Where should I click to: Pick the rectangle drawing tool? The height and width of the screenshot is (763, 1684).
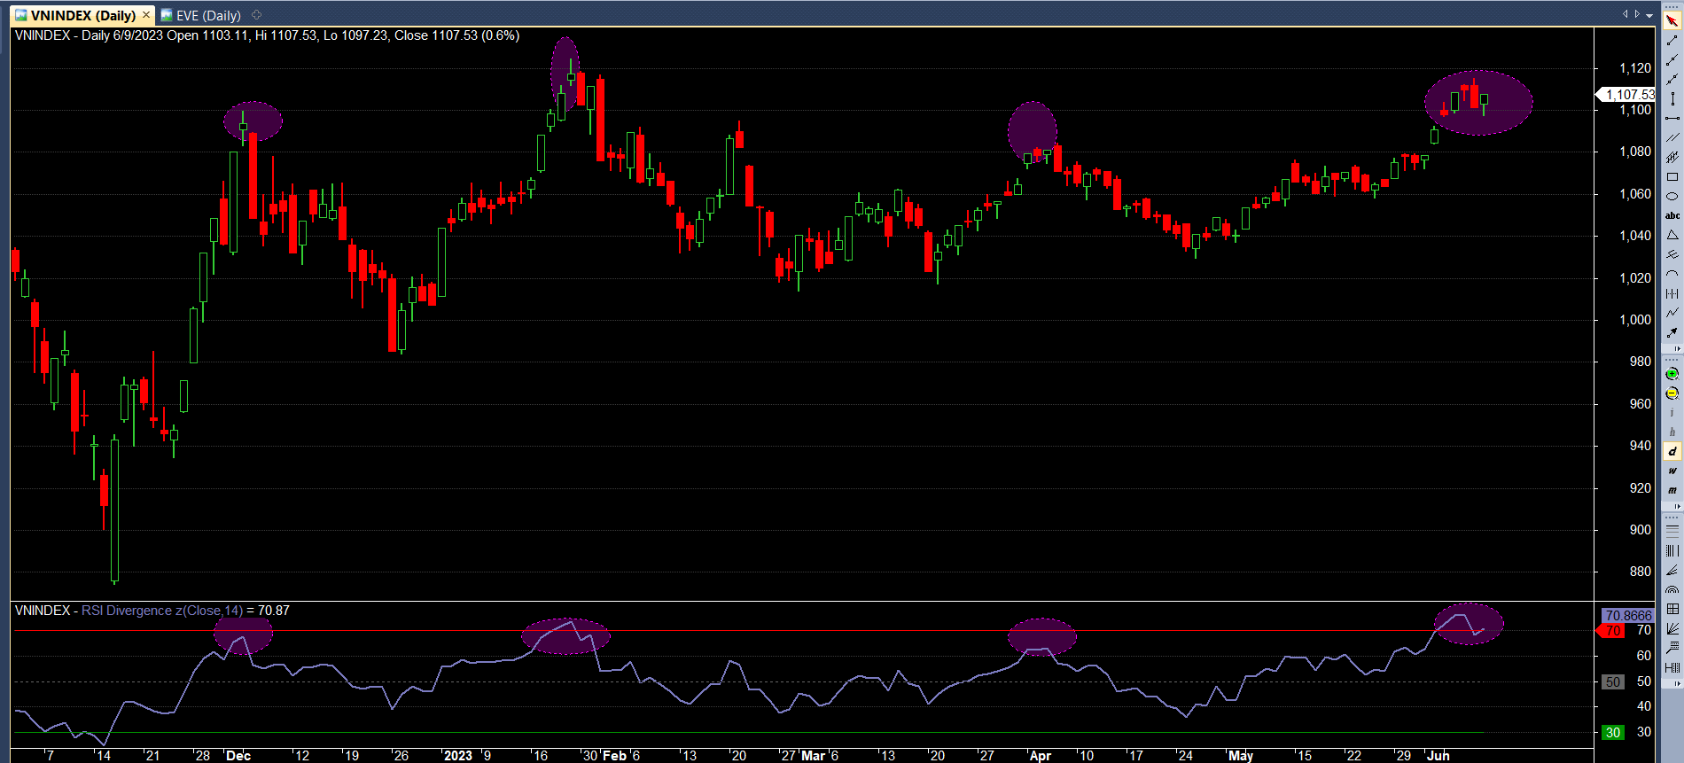[x=1672, y=177]
